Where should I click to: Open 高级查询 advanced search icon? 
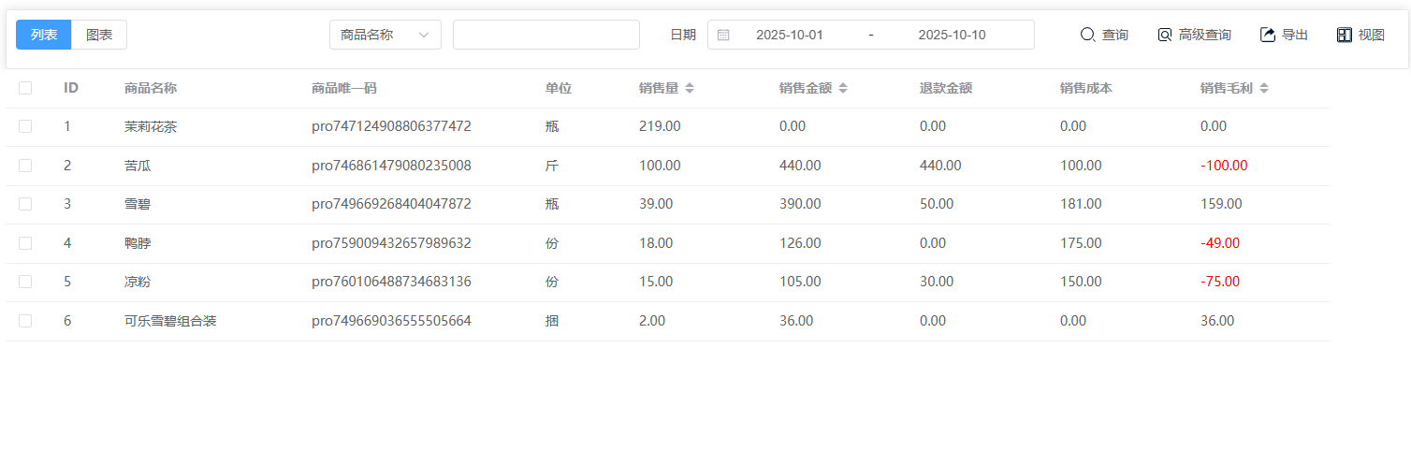pyautogui.click(x=1165, y=35)
